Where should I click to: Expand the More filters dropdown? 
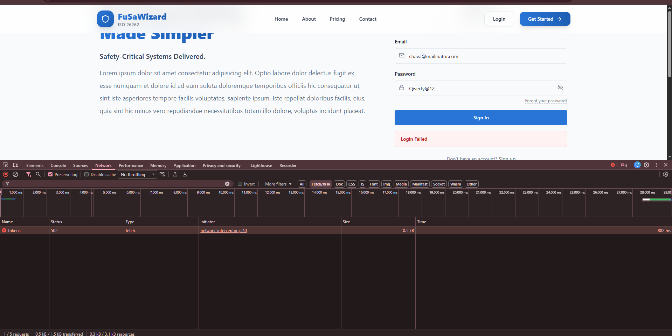(278, 184)
